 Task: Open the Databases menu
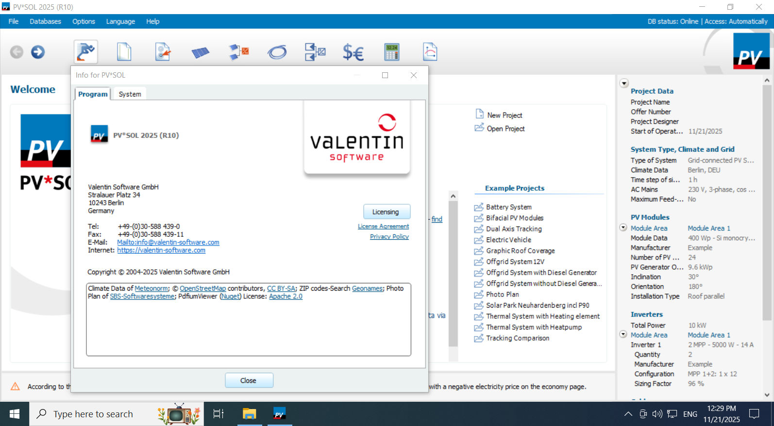[x=45, y=21]
